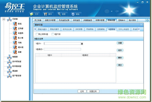Select the 行政部 department icon
152x102 pixels.
pos(9,19)
